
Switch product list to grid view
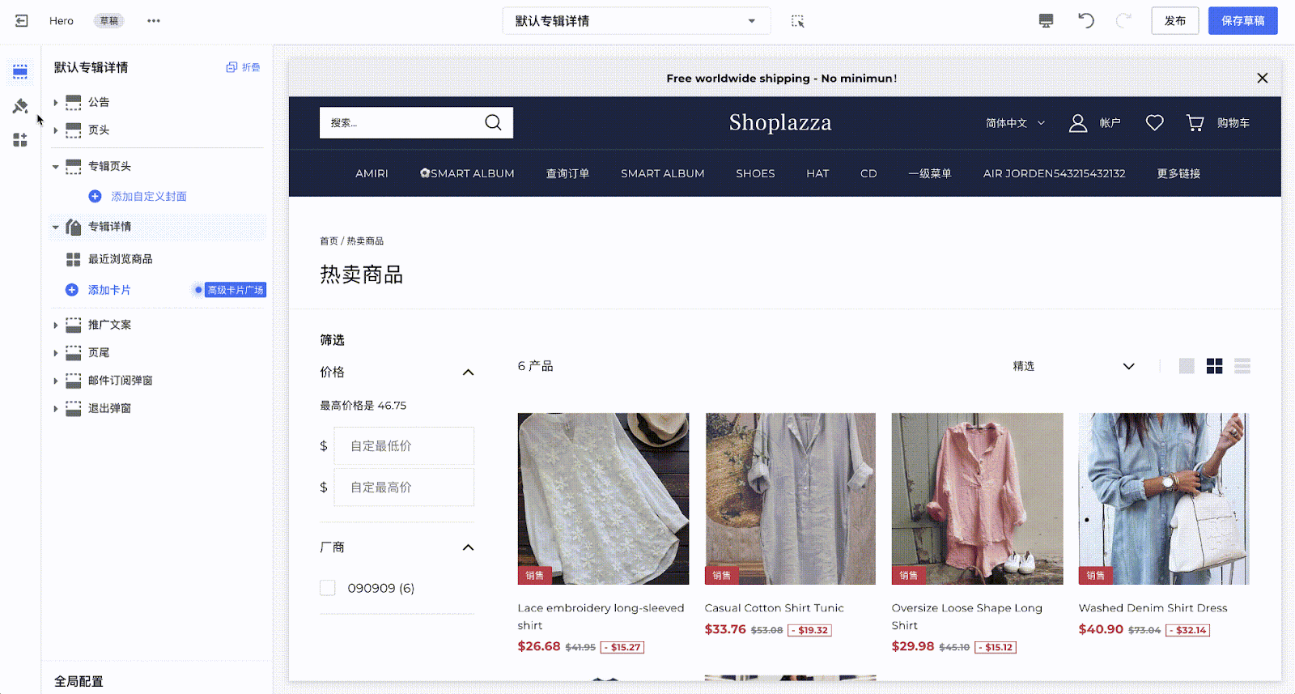(1214, 366)
